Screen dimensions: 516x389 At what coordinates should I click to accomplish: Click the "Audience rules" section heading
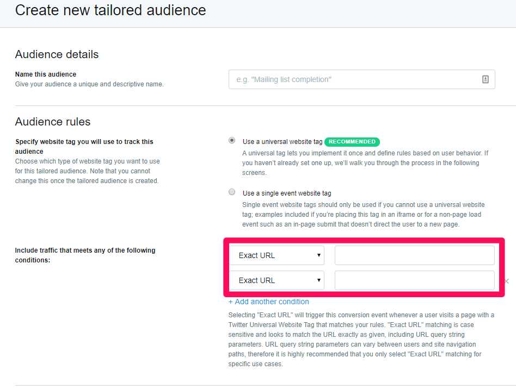click(53, 122)
